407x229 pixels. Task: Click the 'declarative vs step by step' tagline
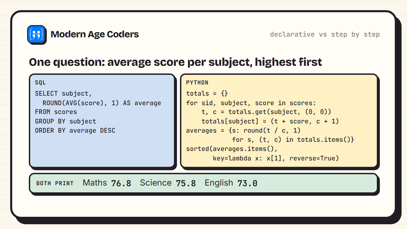[325, 34]
